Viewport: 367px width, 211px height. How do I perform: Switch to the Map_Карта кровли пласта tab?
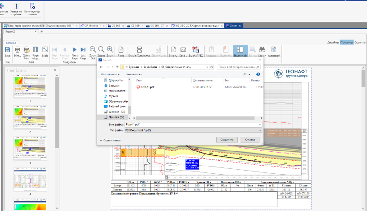[41, 26]
